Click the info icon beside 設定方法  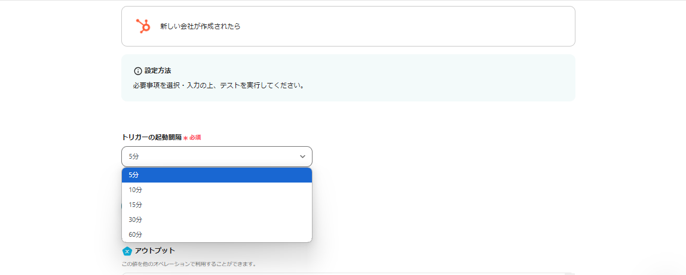point(138,71)
